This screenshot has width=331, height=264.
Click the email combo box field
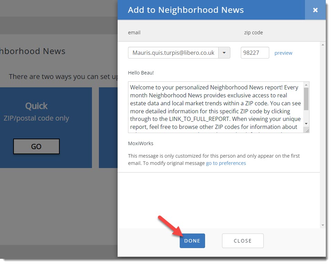coord(173,53)
